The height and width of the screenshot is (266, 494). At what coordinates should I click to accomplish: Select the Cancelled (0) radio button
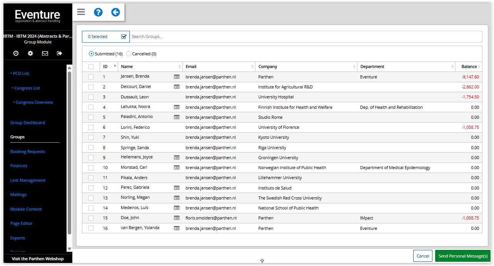pyautogui.click(x=129, y=54)
